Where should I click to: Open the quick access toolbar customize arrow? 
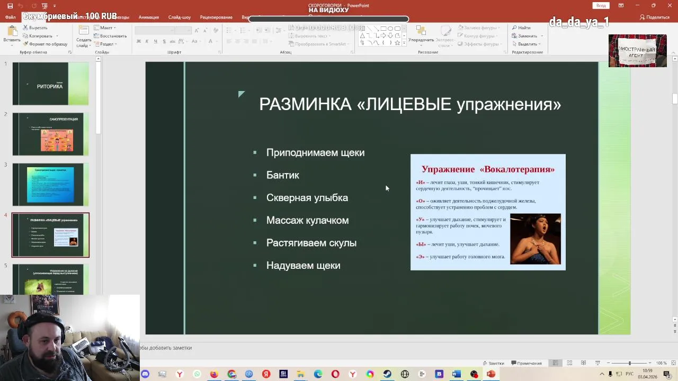(54, 6)
